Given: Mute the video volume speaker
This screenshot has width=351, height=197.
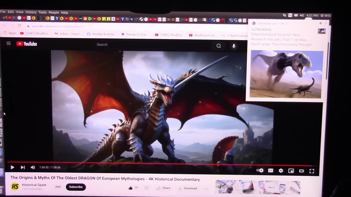Looking at the screenshot, I should [33, 167].
